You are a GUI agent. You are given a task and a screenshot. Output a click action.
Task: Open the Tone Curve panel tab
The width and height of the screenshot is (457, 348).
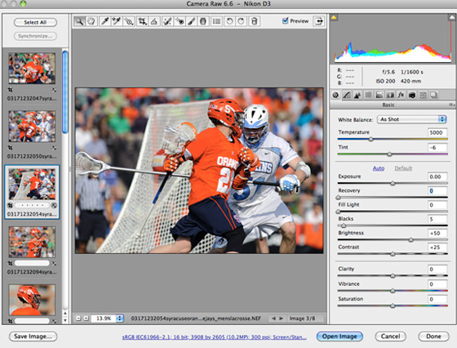point(347,95)
